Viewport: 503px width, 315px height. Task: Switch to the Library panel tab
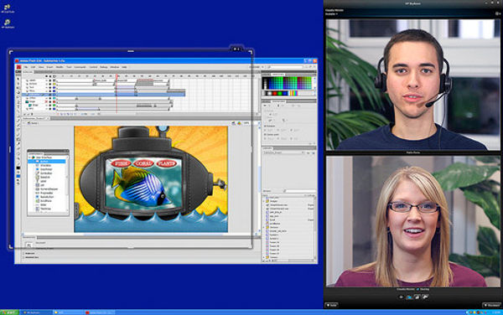[267, 148]
